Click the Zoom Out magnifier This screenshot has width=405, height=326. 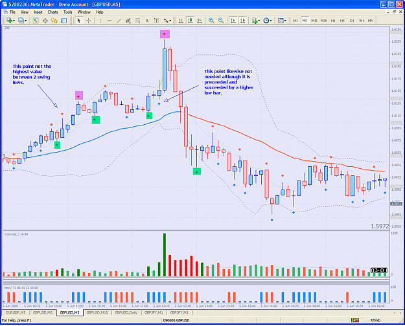(x=220, y=21)
